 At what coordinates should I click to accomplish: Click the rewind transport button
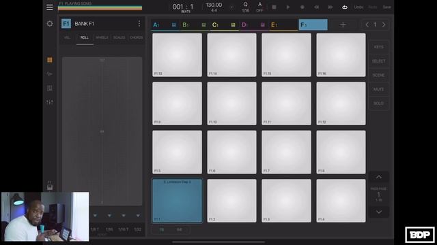pyautogui.click(x=316, y=7)
